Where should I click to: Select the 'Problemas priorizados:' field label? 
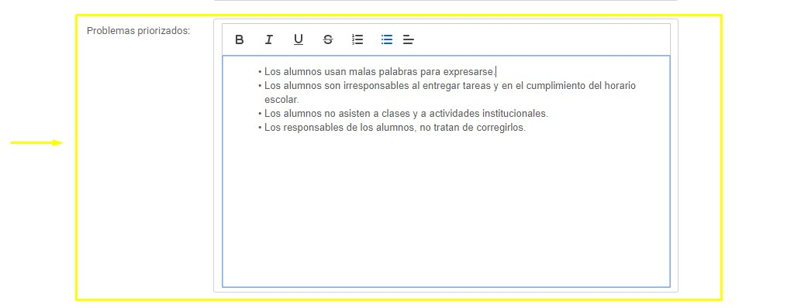tap(139, 31)
